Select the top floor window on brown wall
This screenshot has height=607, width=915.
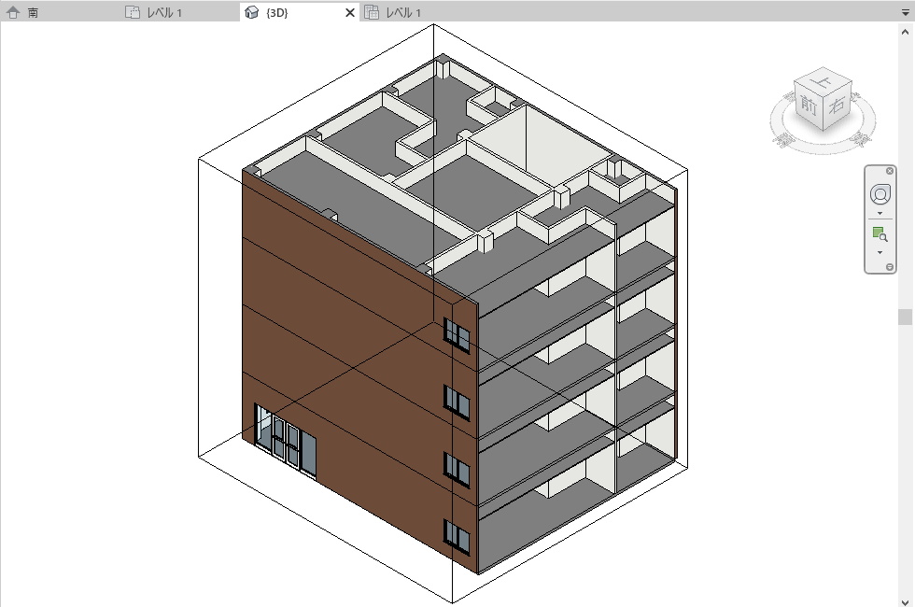[457, 335]
